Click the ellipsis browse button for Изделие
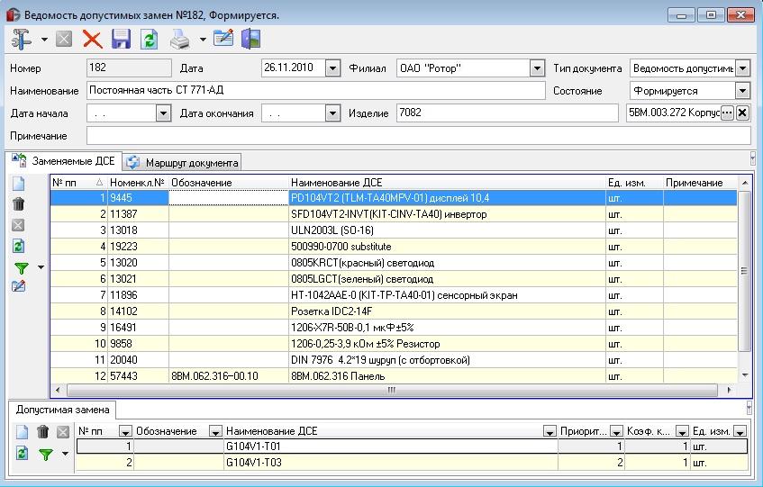Screen dimensions: 763x487 [727, 113]
